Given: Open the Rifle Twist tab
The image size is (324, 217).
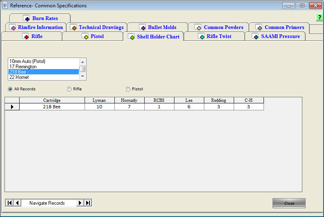Looking at the screenshot, I should point(214,36).
